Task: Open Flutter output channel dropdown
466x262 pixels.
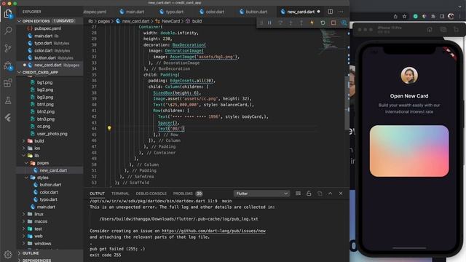Action: (x=261, y=194)
